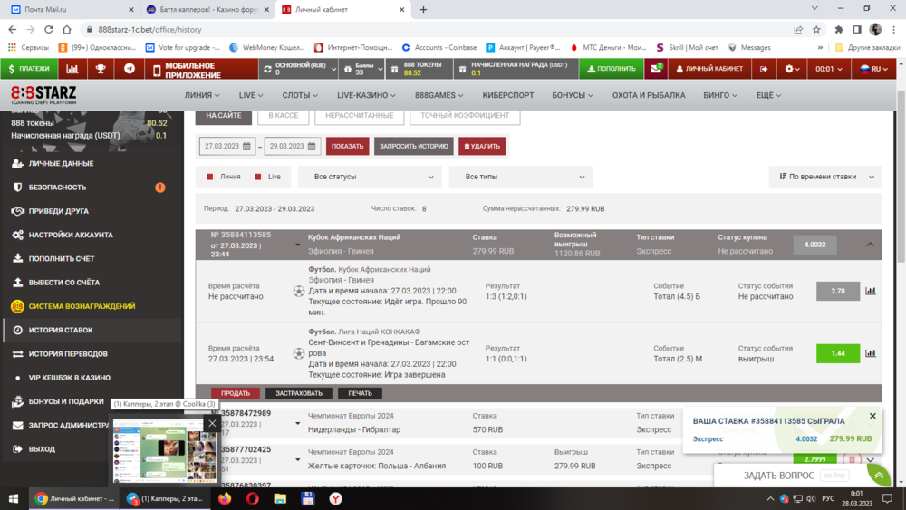Click the Продать button
Screen dimensions: 906x510
point(236,393)
